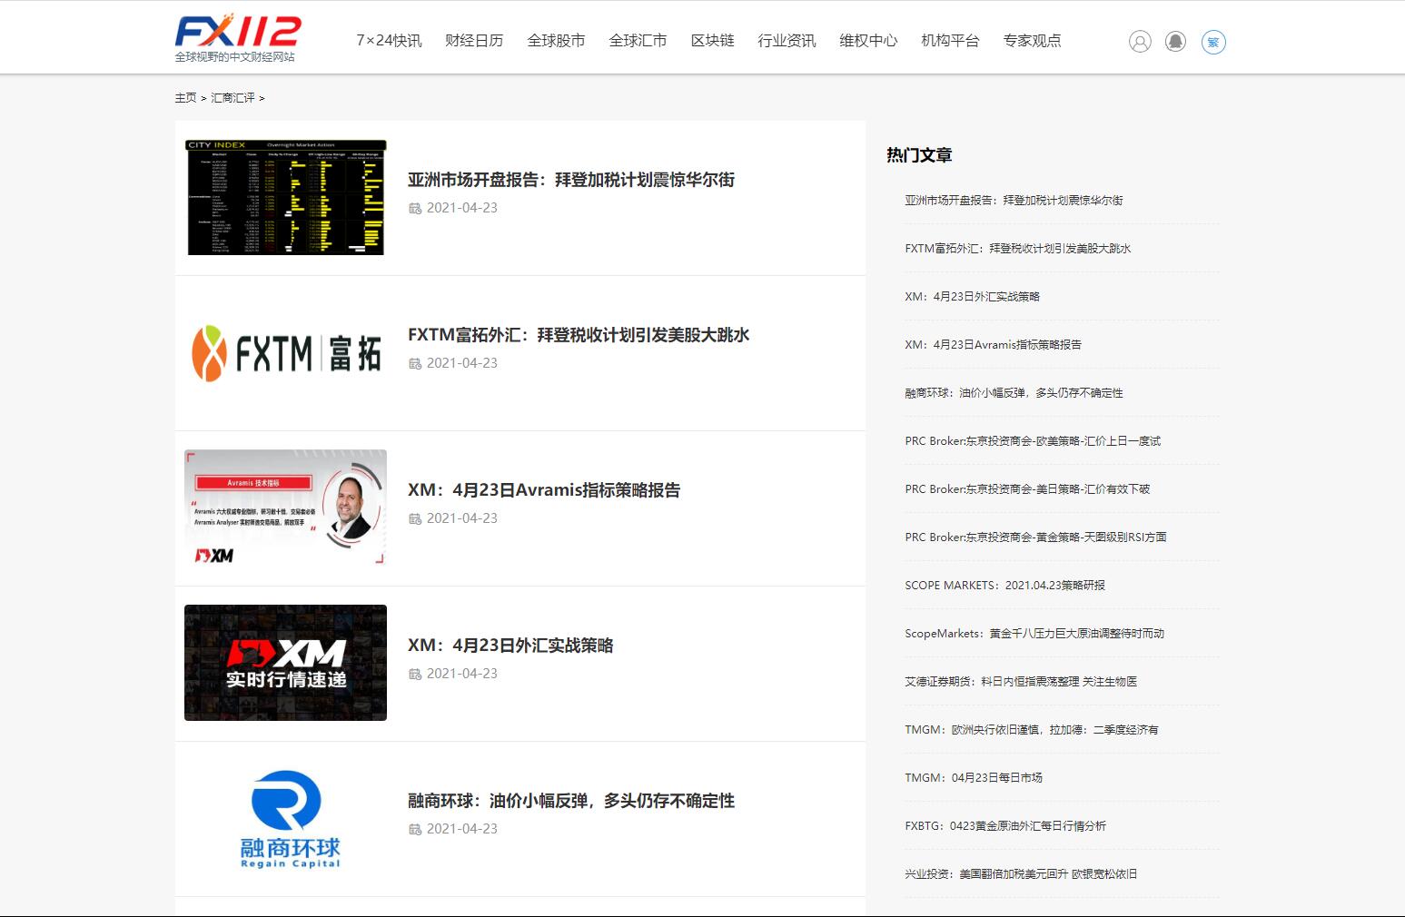Click the XM 实时行情速递 thumbnail image
The height and width of the screenshot is (917, 1405).
[x=285, y=663]
